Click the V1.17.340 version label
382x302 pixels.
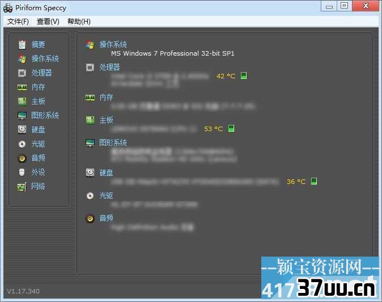[23, 291]
